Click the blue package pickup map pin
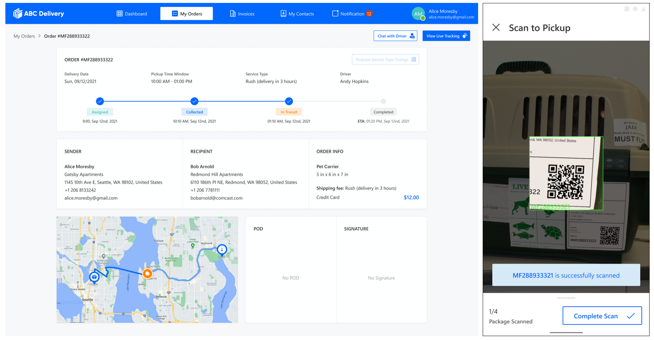The height and width of the screenshot is (340, 654). tap(95, 277)
